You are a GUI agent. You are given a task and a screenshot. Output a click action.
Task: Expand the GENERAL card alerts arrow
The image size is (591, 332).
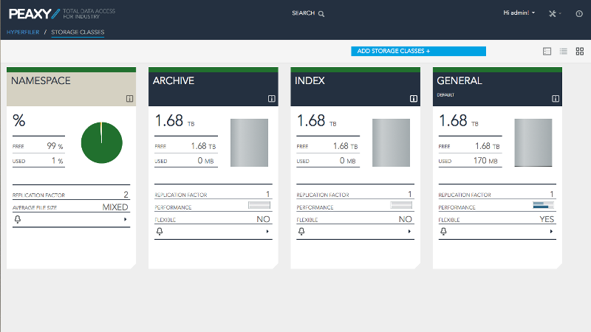click(x=551, y=232)
